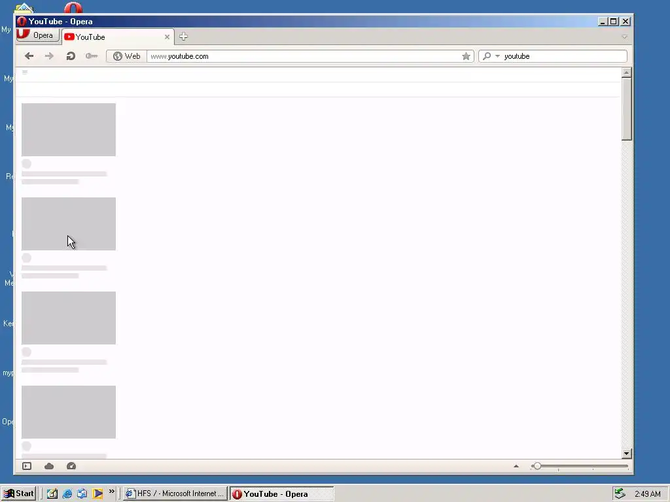
Task: Open YouTube hamburger menu icon
Action: (25, 72)
